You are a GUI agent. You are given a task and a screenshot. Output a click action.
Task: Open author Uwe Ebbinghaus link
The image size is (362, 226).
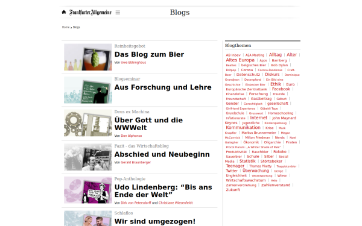pyautogui.click(x=133, y=63)
